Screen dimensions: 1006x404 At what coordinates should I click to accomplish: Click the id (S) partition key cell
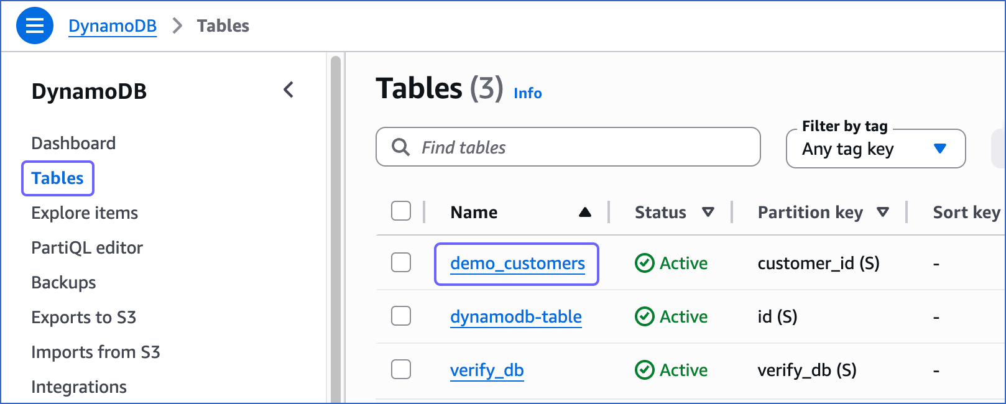click(x=777, y=317)
